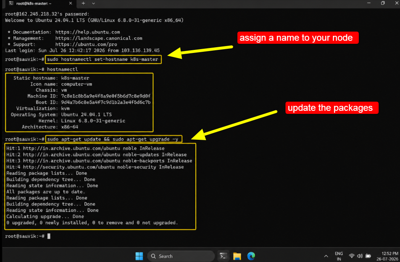Click the Hit:3 noble-backports InRelease line
Viewport: 400px width, 262px height.
click(x=99, y=161)
